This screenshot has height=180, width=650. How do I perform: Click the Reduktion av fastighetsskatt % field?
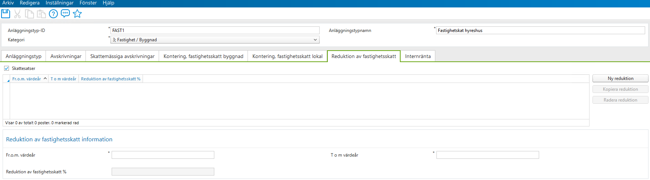[x=163, y=172]
